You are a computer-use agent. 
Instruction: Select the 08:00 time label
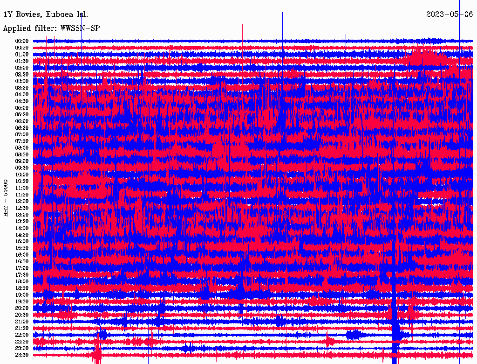click(22, 148)
